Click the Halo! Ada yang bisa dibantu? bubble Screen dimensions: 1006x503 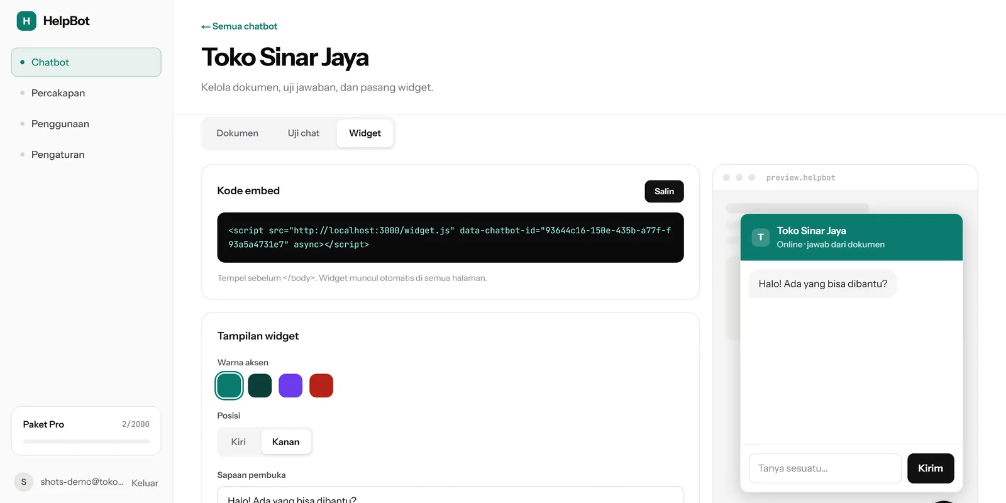[x=822, y=284]
